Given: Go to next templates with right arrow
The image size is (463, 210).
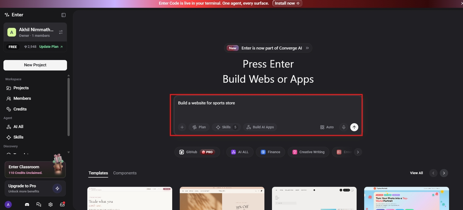Looking at the screenshot, I should [444, 173].
